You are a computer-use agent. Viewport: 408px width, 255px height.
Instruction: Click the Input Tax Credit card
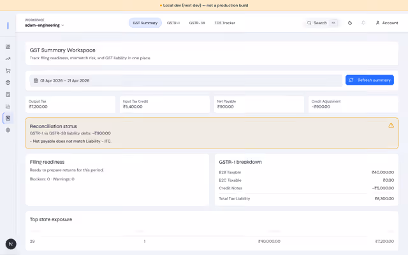coord(164,105)
